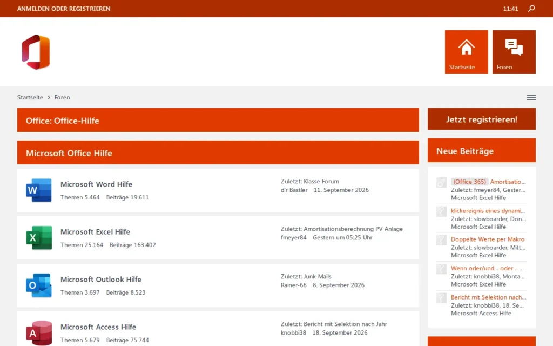
Task: Open sidebar post Amortisatio...
Action: coord(508,182)
